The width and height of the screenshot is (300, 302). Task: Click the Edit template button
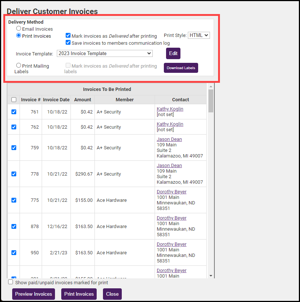coord(173,53)
